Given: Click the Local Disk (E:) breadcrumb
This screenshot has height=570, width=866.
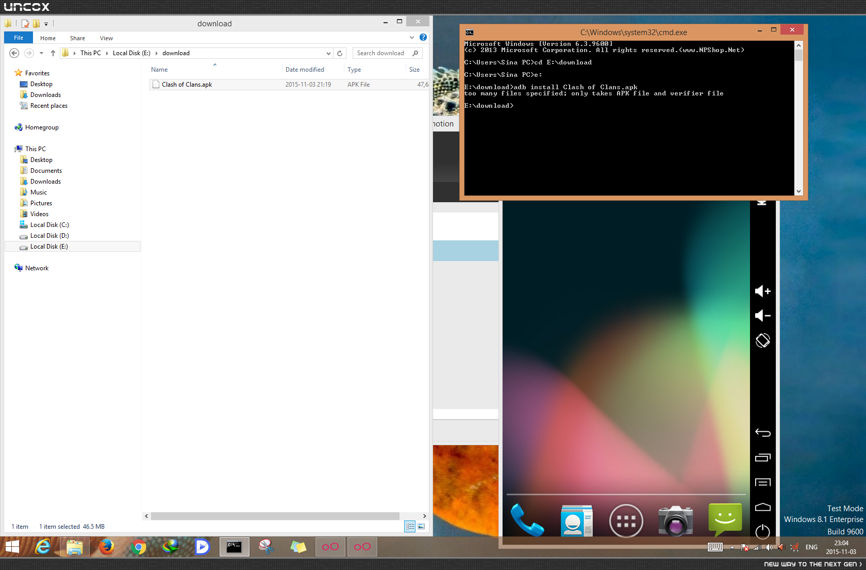Looking at the screenshot, I should [131, 53].
